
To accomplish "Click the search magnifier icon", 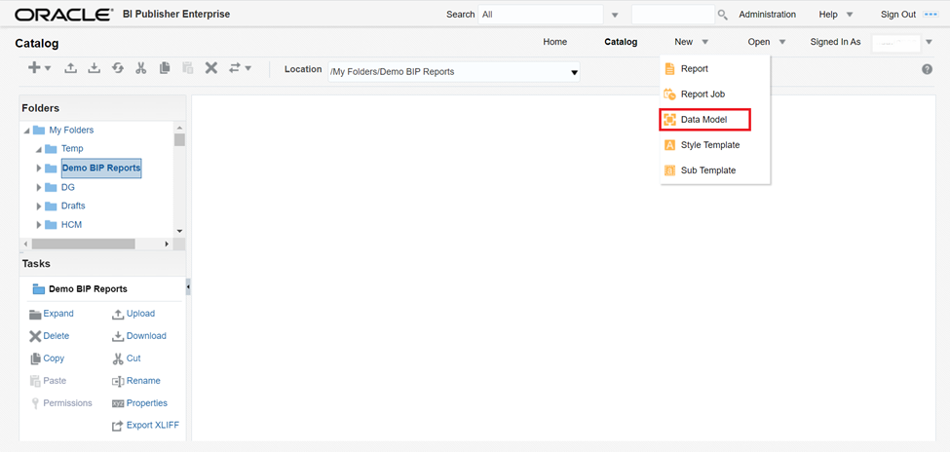I will point(722,16).
